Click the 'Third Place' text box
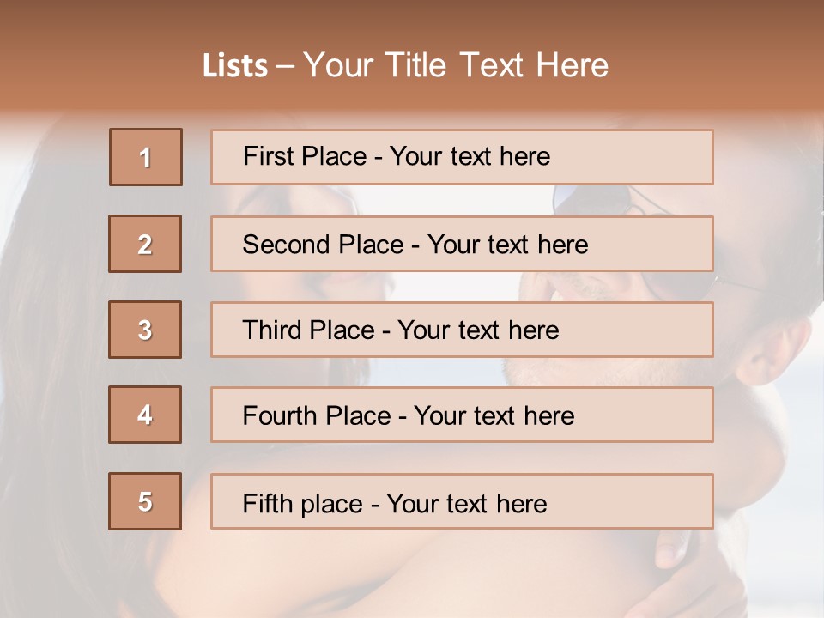Image resolution: width=824 pixels, height=618 pixels. coord(462,330)
